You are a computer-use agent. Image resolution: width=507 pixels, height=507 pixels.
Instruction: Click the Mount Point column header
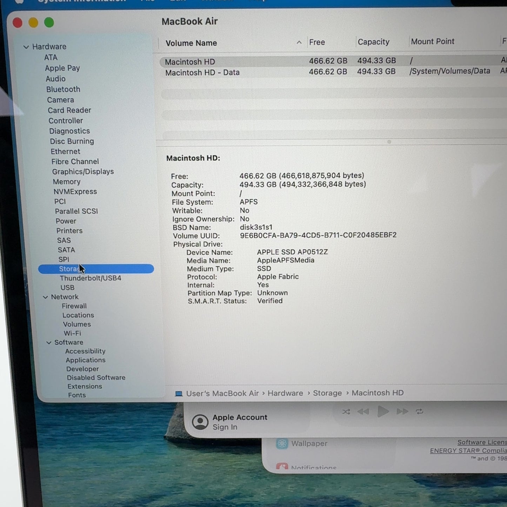tap(432, 41)
